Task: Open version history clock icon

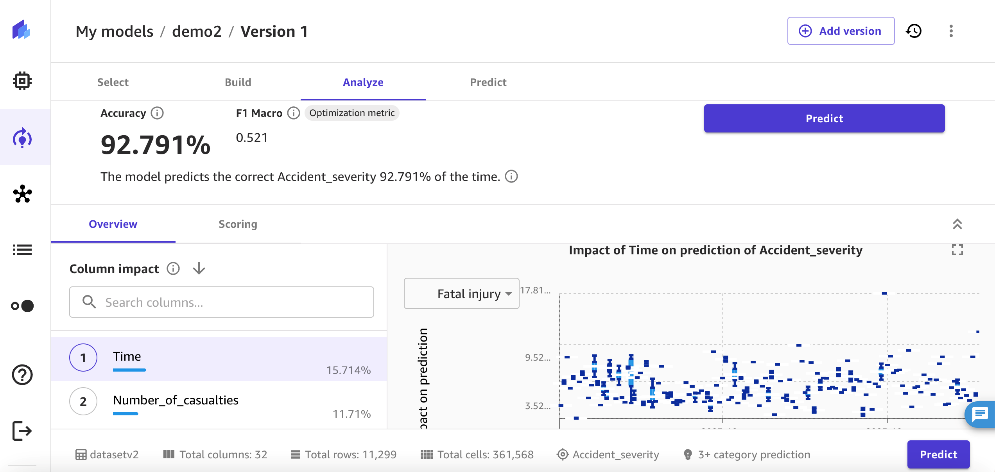Action: pyautogui.click(x=914, y=31)
